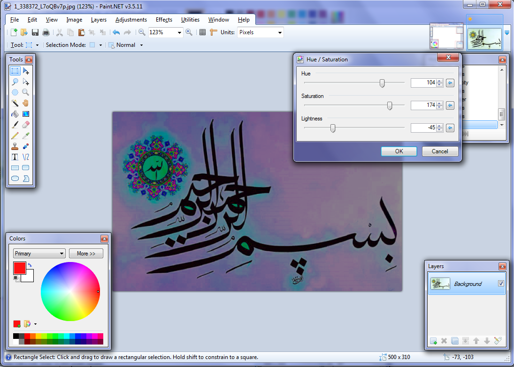This screenshot has height=367, width=514.
Task: Select the Eraser tool
Action: (x=26, y=125)
